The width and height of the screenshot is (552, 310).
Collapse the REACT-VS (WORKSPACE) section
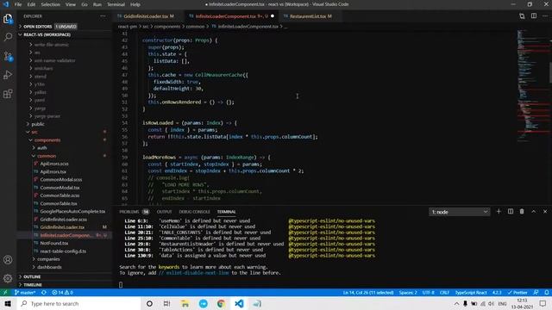65,34
